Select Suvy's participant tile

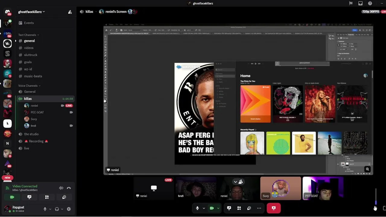click(280, 188)
